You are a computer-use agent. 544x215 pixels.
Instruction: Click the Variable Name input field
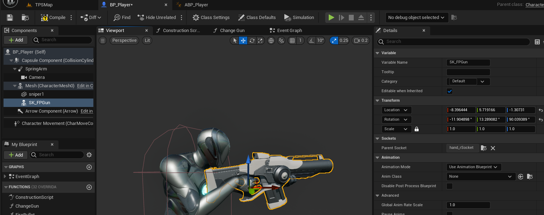tap(468, 63)
